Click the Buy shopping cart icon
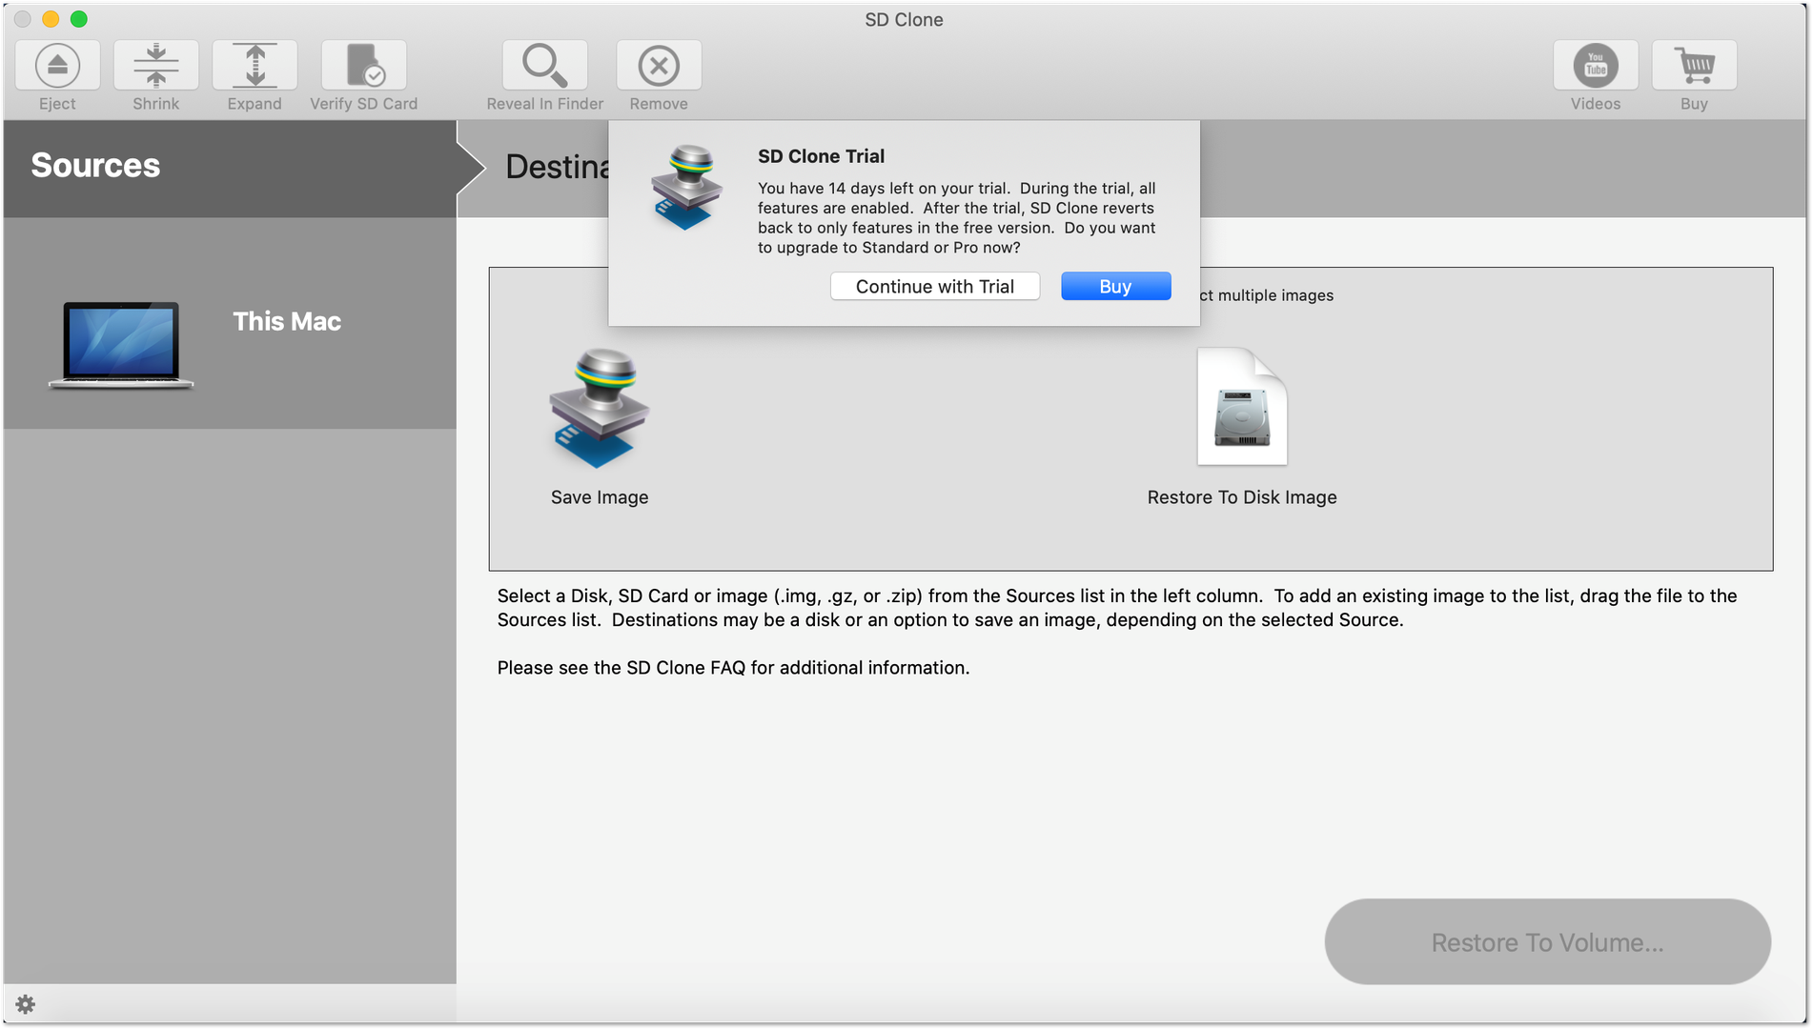The height and width of the screenshot is (1029, 1813). [x=1694, y=66]
